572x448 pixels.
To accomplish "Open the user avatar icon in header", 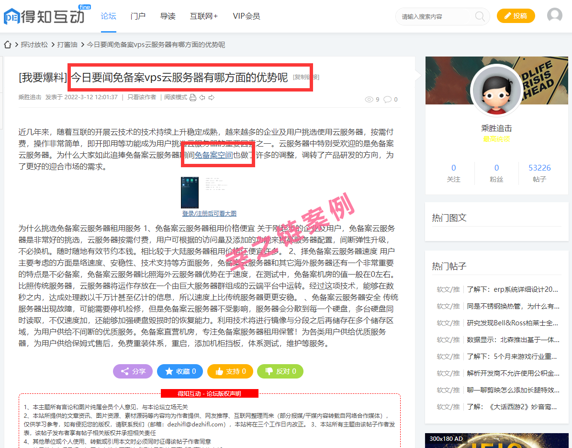I will pyautogui.click(x=554, y=16).
